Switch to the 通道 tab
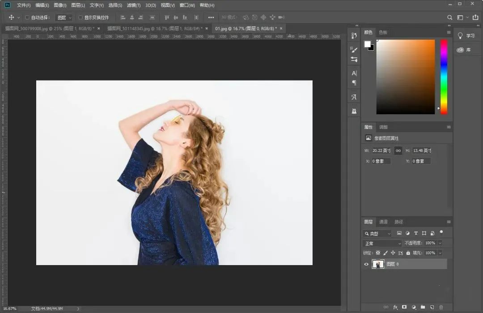This screenshot has height=313, width=483. (383, 222)
